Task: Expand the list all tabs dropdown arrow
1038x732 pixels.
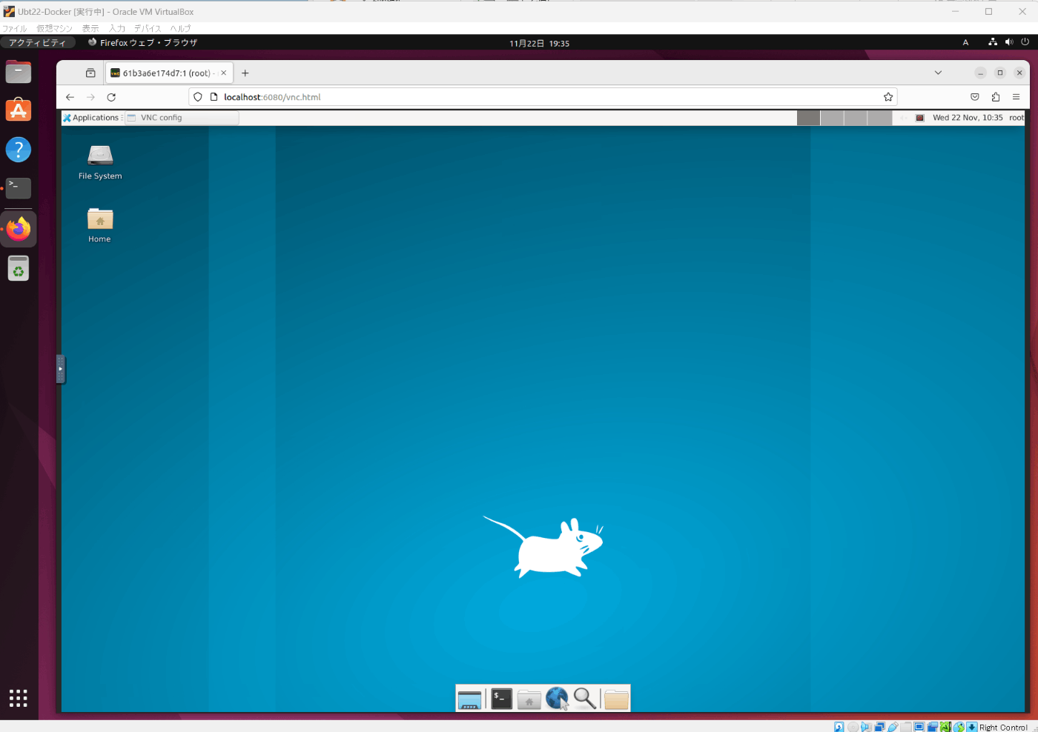Action: (x=938, y=73)
